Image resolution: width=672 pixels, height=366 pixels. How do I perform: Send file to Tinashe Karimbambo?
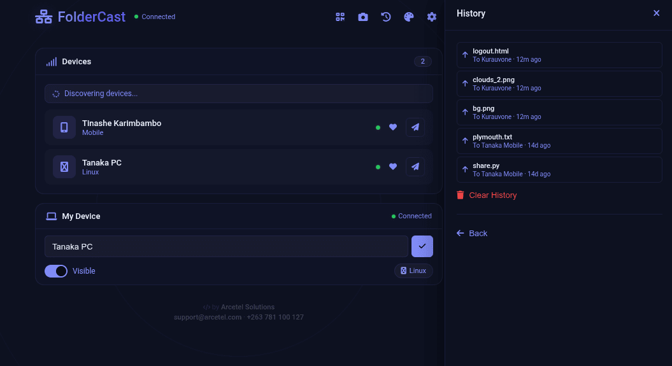click(x=415, y=127)
